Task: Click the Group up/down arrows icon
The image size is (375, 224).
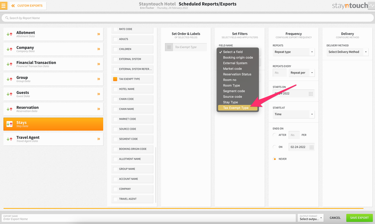Action: tap(9, 79)
